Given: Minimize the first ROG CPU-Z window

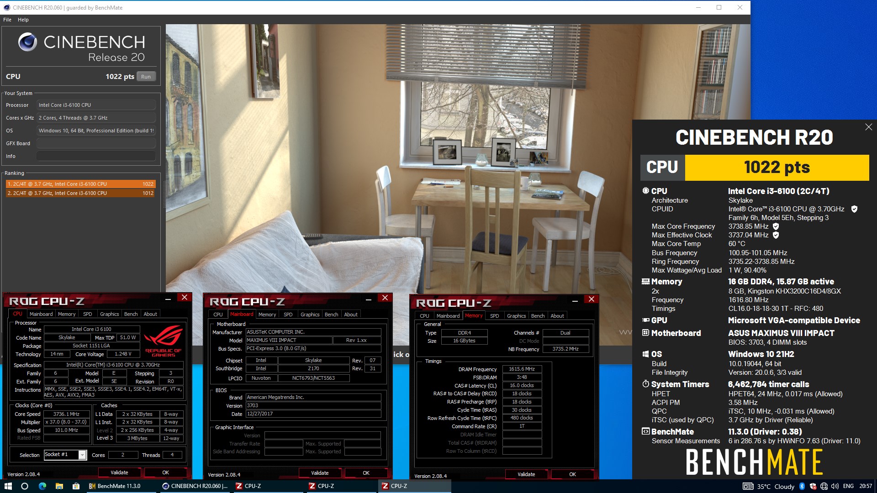Looking at the screenshot, I should (x=168, y=299).
